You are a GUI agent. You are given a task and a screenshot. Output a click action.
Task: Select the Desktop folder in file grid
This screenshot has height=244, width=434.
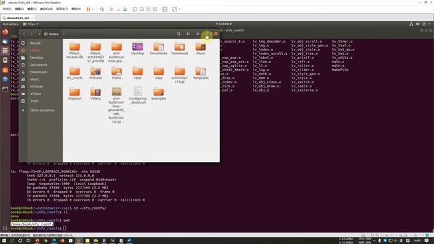pyautogui.click(x=138, y=48)
